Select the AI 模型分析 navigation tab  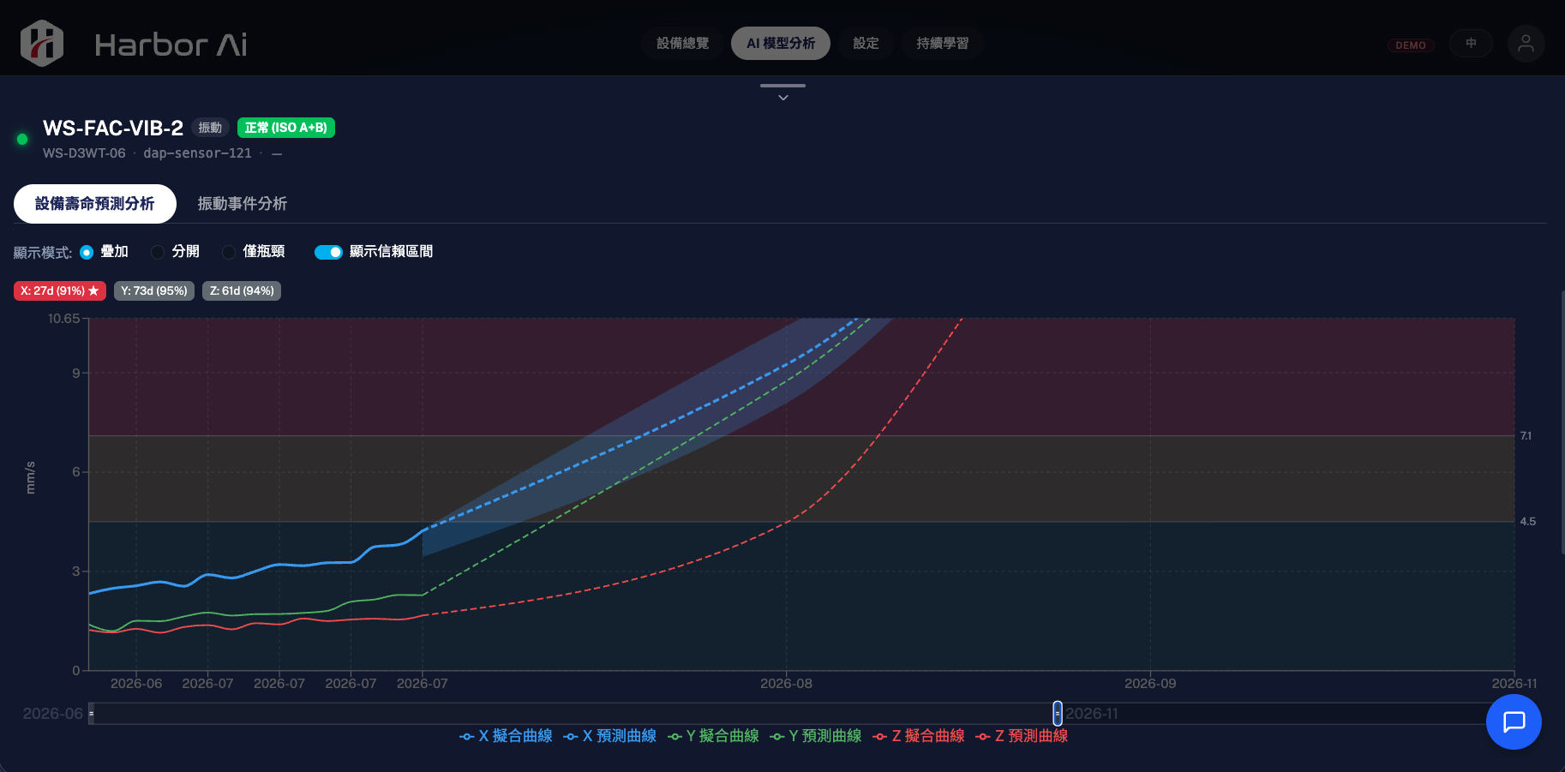point(780,43)
